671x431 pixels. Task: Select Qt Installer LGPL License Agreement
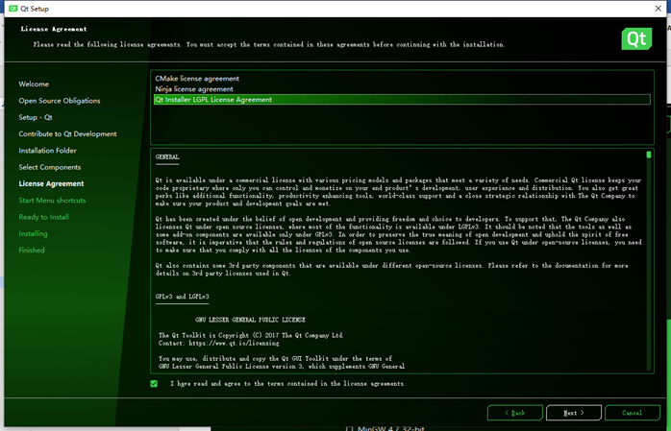[x=402, y=100]
